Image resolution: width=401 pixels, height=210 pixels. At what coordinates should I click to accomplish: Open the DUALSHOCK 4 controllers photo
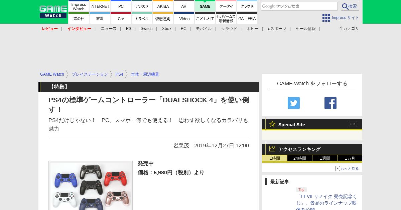coord(91,185)
